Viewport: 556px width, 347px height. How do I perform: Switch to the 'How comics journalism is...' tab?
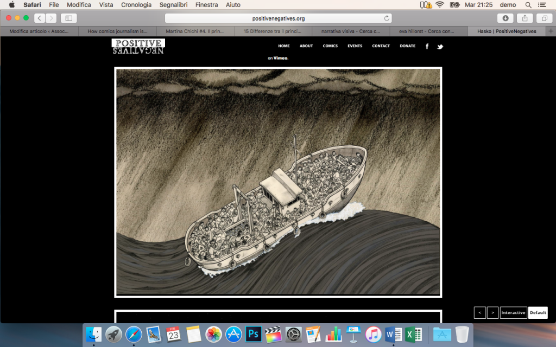click(117, 31)
